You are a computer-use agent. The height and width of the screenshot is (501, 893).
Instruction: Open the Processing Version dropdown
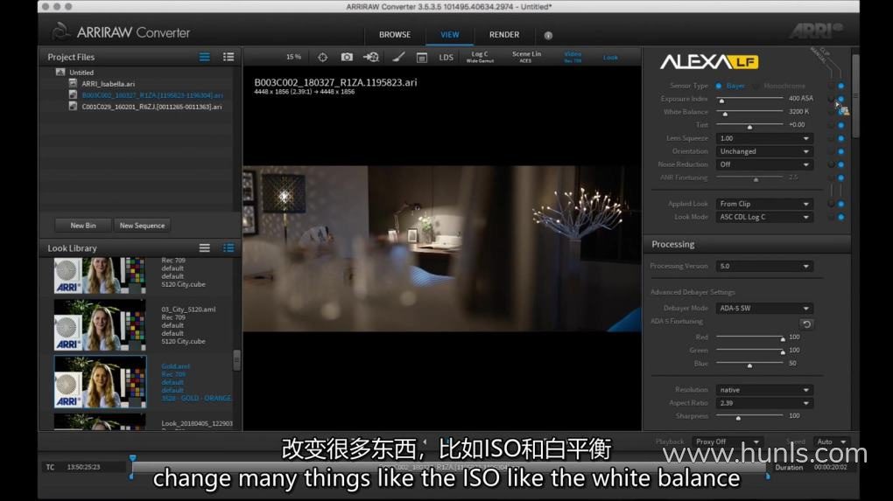point(763,266)
